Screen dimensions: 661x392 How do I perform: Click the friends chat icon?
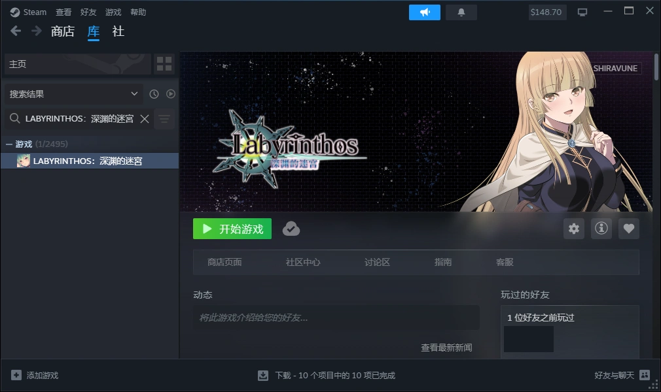[645, 375]
